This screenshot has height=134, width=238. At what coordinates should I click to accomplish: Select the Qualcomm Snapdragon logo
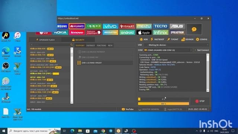coord(94,32)
